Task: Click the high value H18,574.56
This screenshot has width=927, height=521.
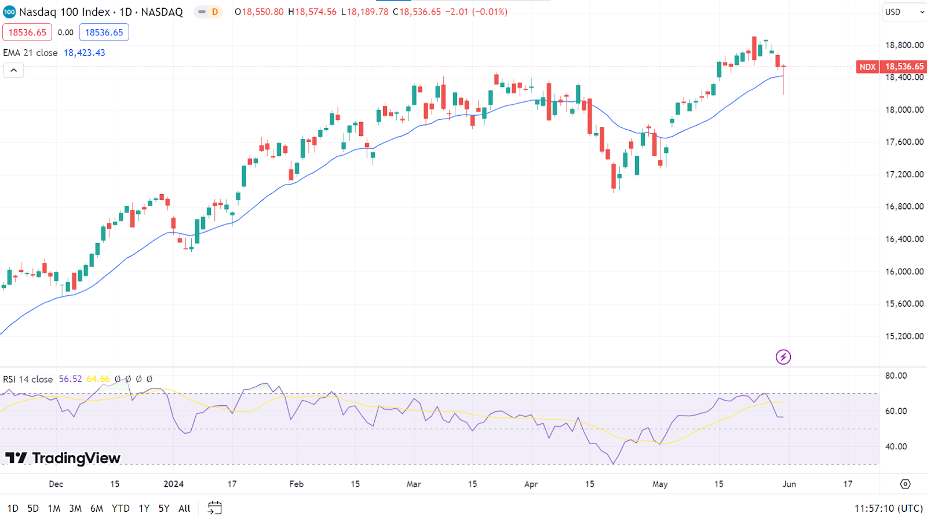Action: 312,12
